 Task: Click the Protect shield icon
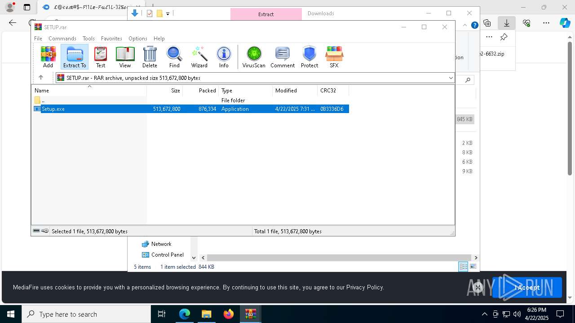[x=310, y=57]
